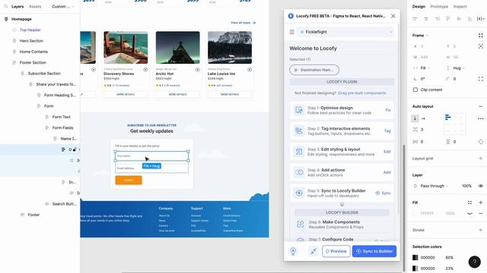Image resolution: width=487 pixels, height=273 pixels.
Task: Remove the FFFFFF fill
Action: point(480,213)
